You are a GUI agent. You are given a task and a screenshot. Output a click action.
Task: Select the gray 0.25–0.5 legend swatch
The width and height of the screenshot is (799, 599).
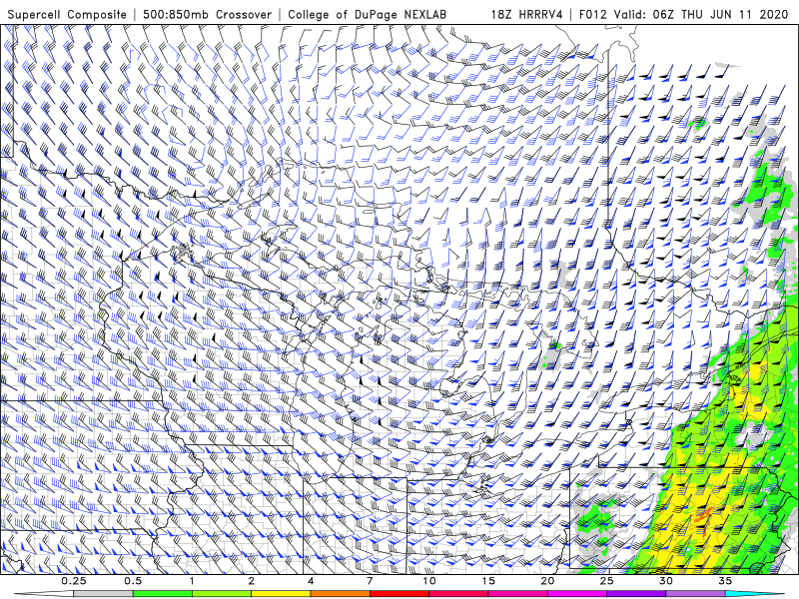[x=104, y=594]
